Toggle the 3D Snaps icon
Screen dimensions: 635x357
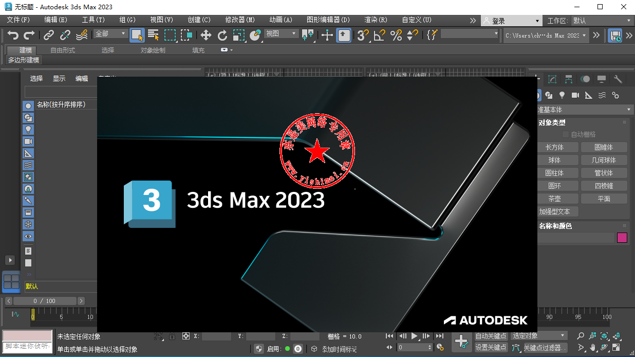(x=363, y=35)
